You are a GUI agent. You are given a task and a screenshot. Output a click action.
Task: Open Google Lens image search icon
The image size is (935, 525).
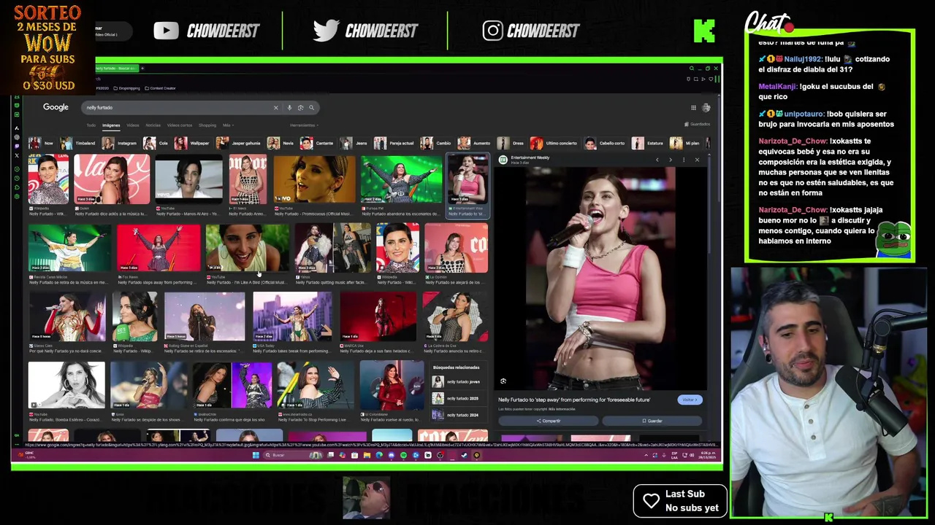click(x=300, y=107)
